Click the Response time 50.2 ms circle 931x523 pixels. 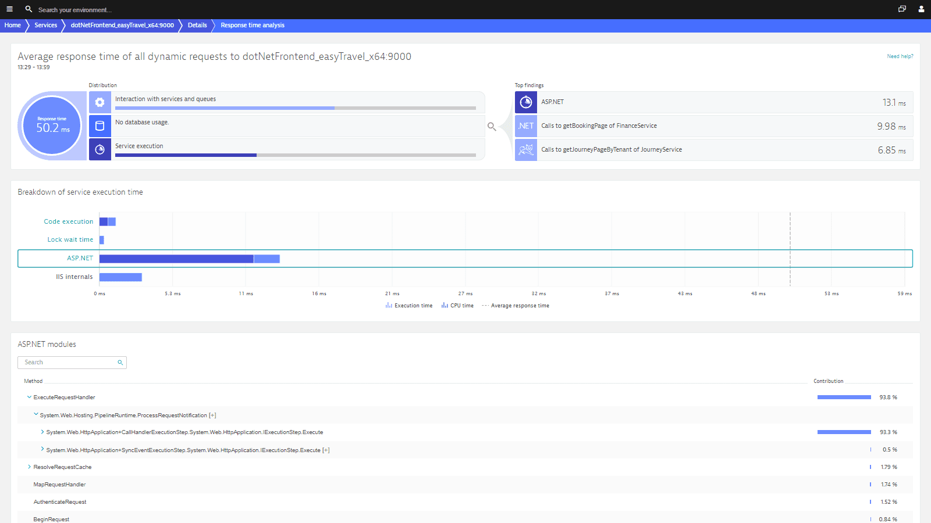[x=52, y=126]
